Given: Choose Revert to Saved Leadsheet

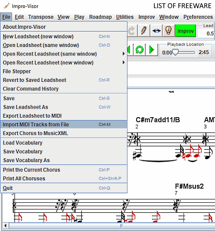Looking at the screenshot, I should point(64,80).
